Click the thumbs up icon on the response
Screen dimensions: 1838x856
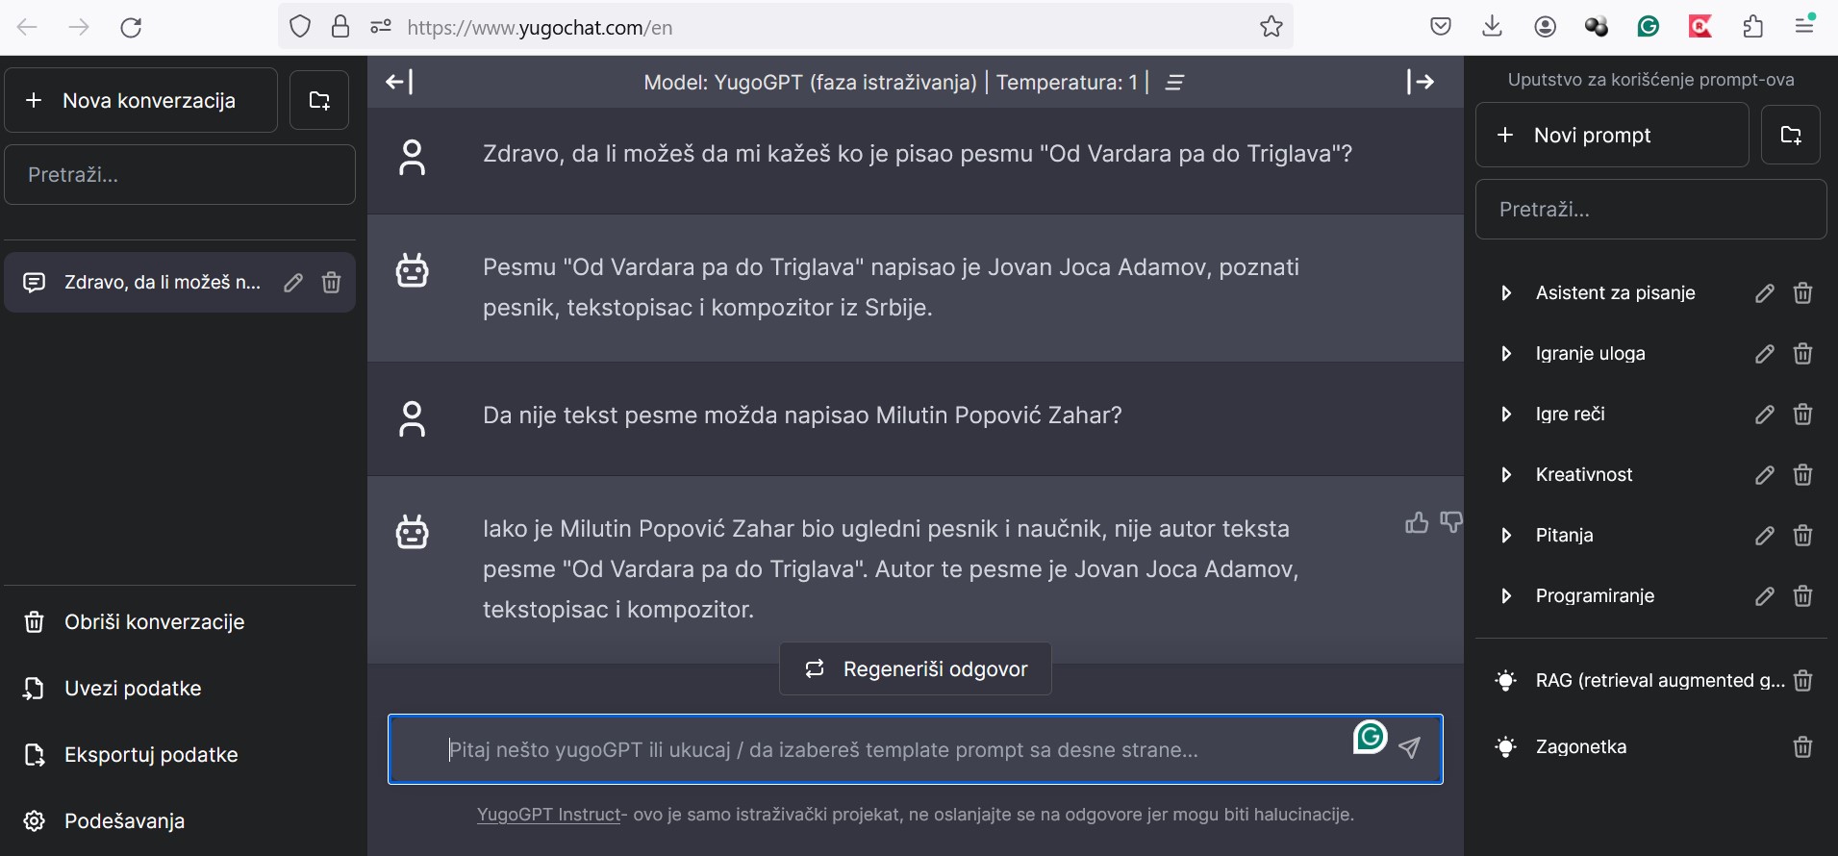click(1417, 522)
